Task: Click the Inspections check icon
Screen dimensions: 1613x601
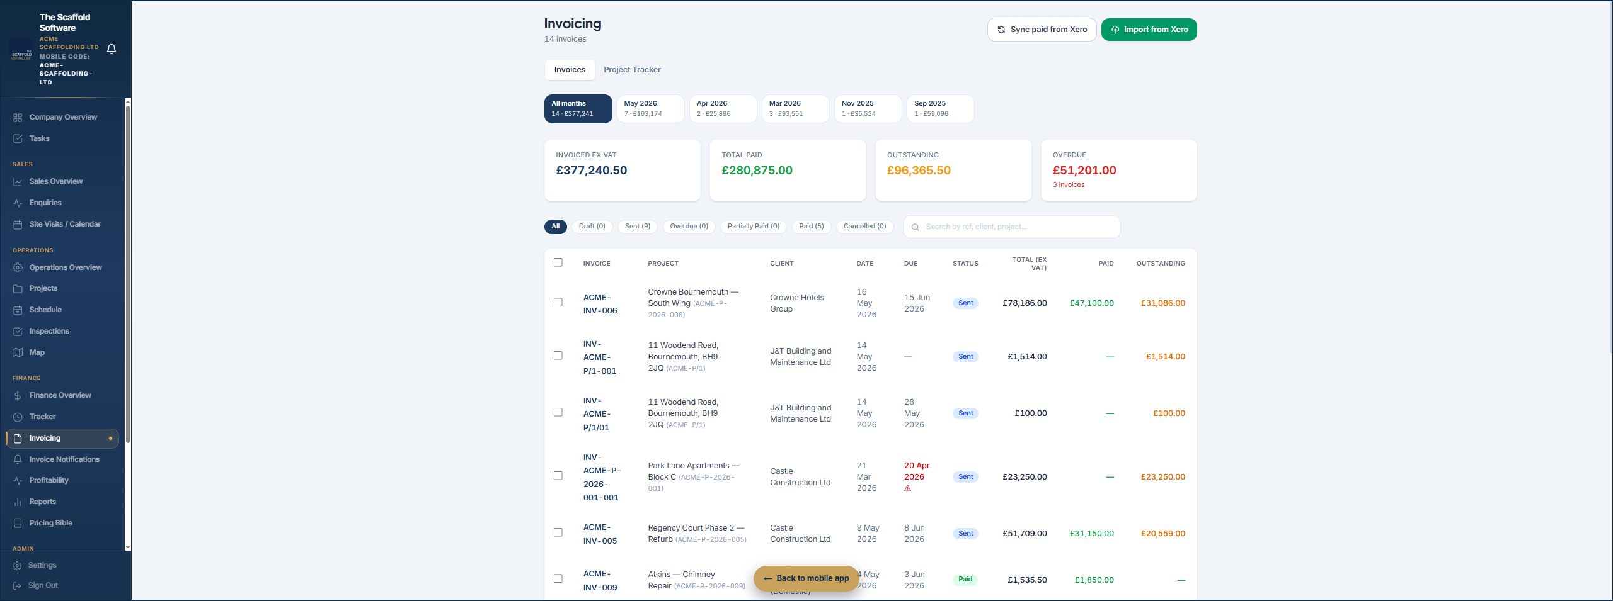Action: [18, 332]
